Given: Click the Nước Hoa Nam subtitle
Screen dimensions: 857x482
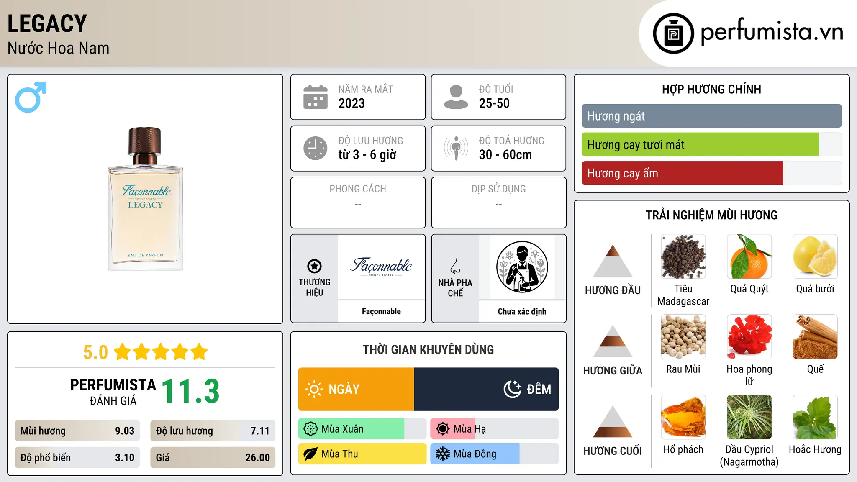Looking at the screenshot, I should 59,48.
